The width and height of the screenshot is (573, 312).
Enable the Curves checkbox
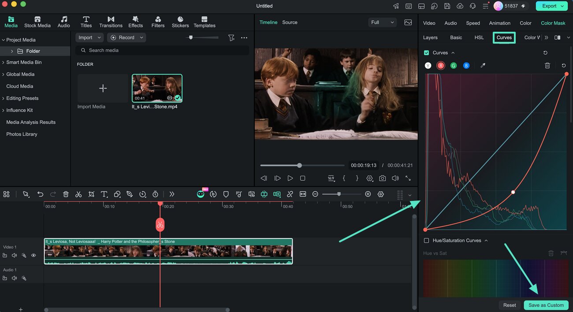click(426, 53)
